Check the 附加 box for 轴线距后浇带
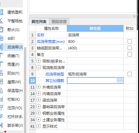Screen dimensions: 139x133 coord(130,48)
